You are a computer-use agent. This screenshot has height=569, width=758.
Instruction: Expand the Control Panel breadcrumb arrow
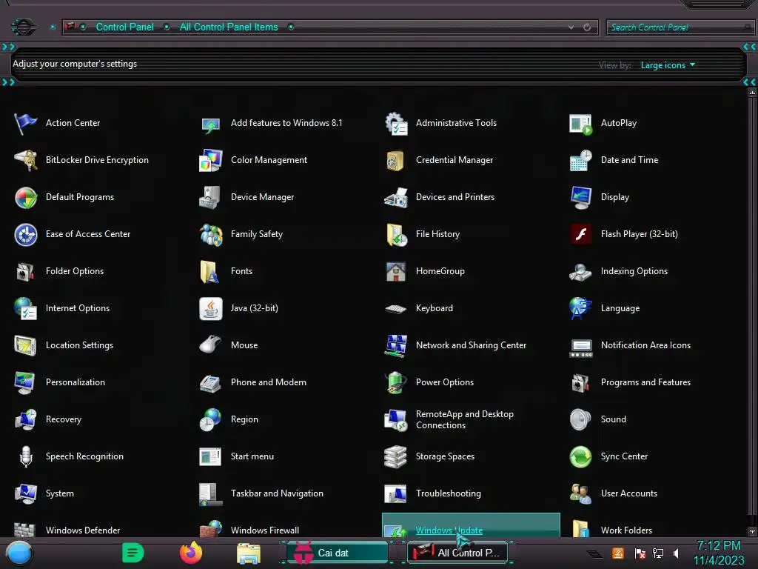tap(167, 27)
